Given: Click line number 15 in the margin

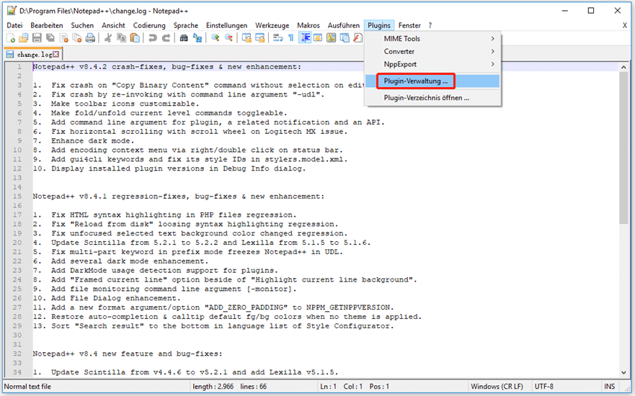Looking at the screenshot, I should pyautogui.click(x=17, y=196).
